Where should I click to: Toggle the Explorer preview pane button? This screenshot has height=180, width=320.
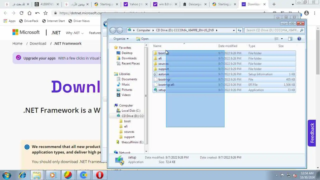tap(290, 39)
